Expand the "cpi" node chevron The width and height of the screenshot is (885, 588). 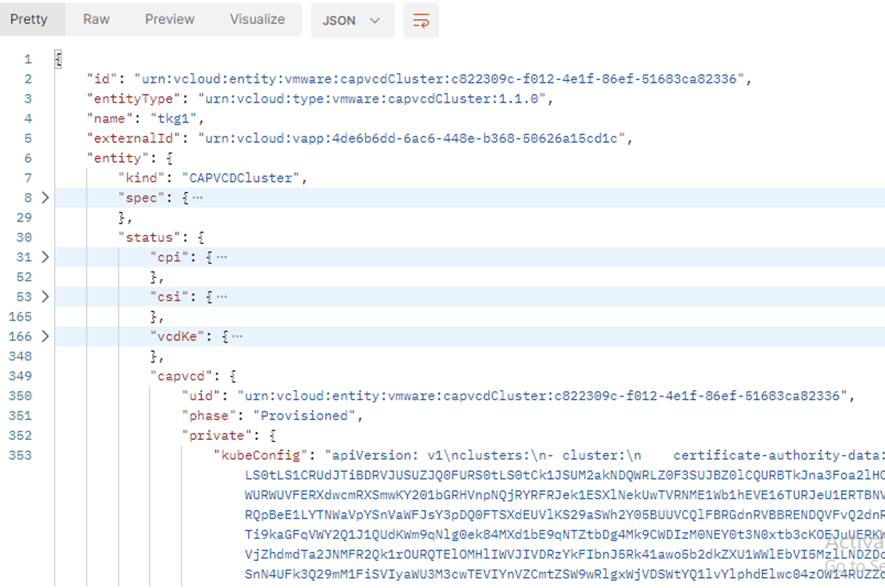[x=45, y=257]
